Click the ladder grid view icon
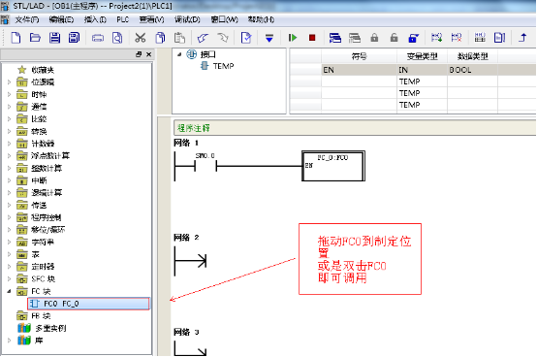 tap(480, 38)
